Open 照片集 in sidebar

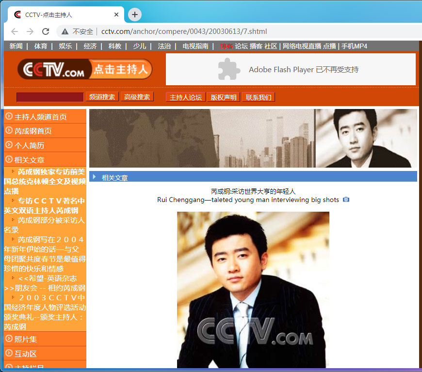pos(26,340)
